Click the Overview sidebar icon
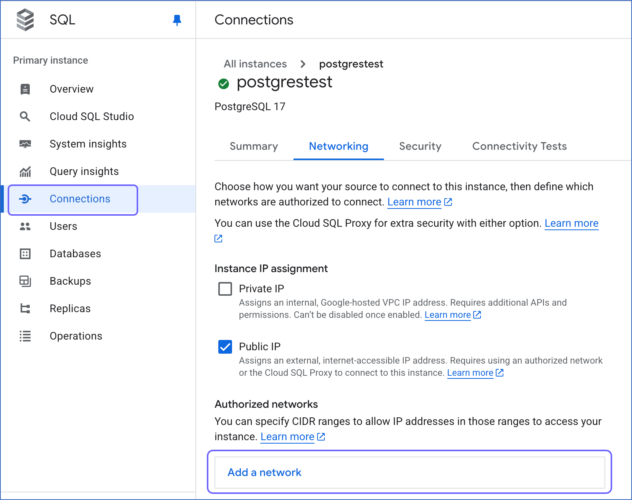This screenshot has height=500, width=632. coord(25,89)
